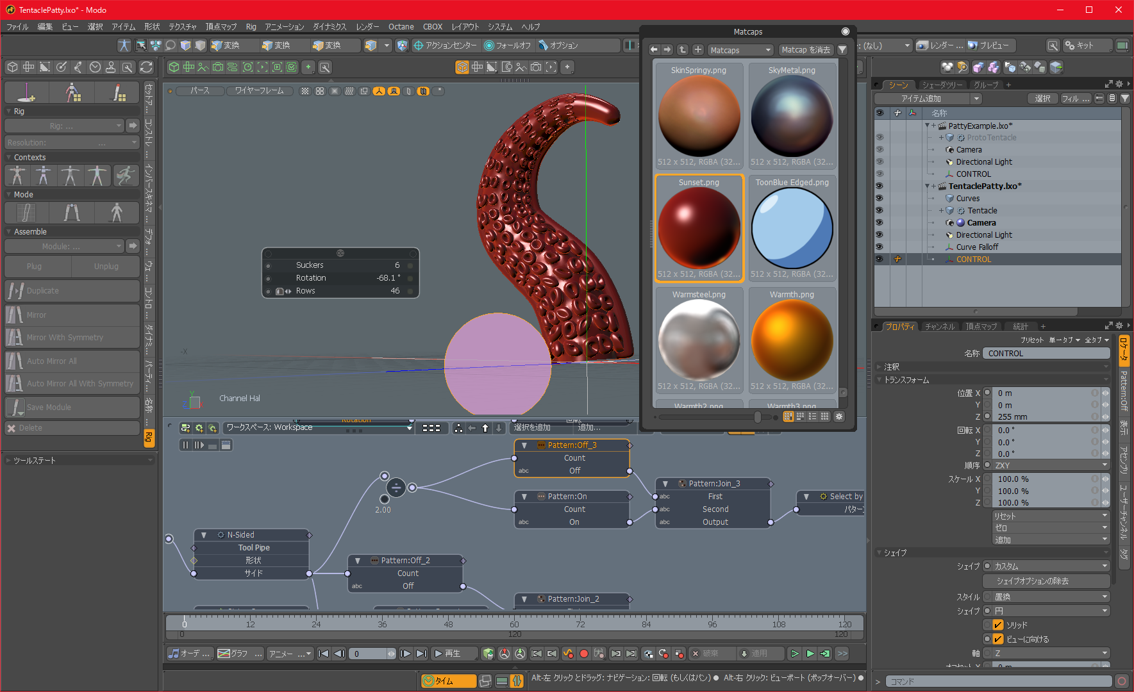Open the 順序 ZXY dropdown
This screenshot has height=692, width=1134.
coord(1051,466)
